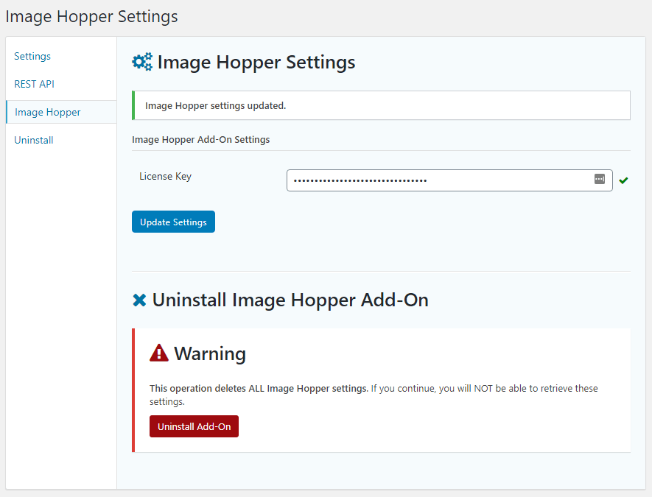
Task: Click the blue X icon next to Uninstall heading
Action: pyautogui.click(x=139, y=300)
